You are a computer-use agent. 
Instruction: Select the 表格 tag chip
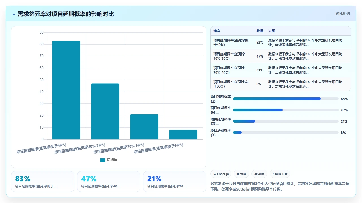[x=241, y=174]
